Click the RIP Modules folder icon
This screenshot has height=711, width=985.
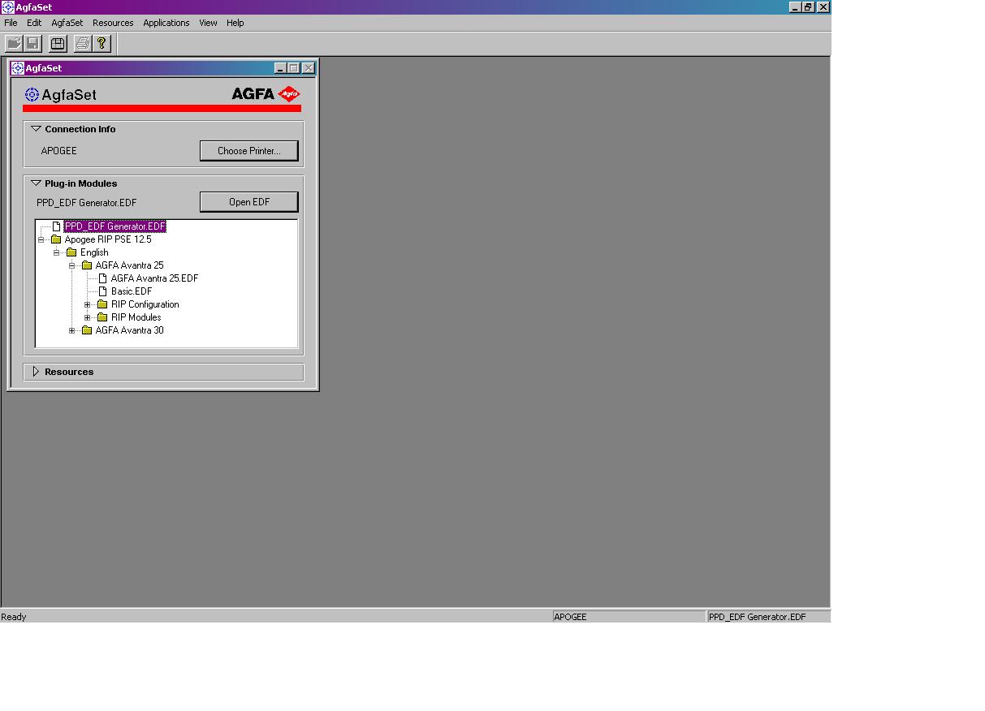pos(102,317)
